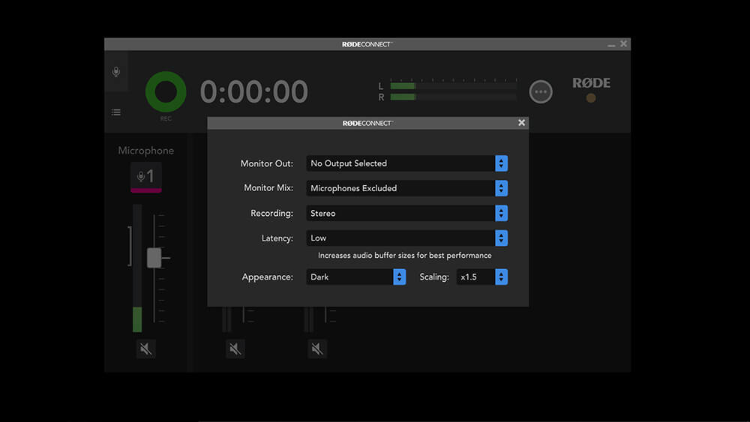This screenshot has height=422, width=750.
Task: Open the Monitor Mix dropdown
Action: pos(406,188)
